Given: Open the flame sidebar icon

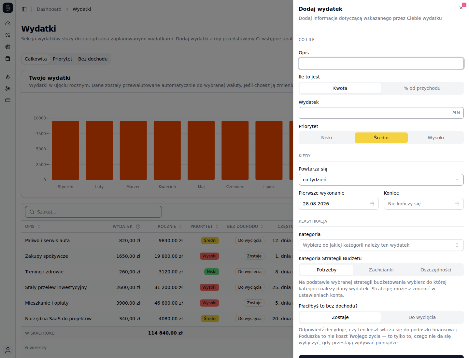Looking at the screenshot, I should [x=8, y=77].
